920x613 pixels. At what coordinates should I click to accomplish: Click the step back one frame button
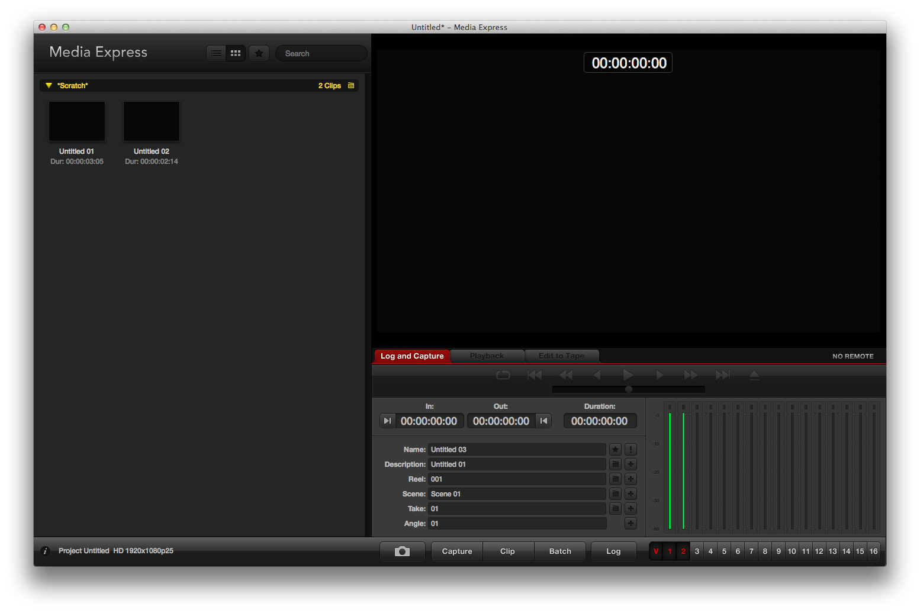point(597,375)
